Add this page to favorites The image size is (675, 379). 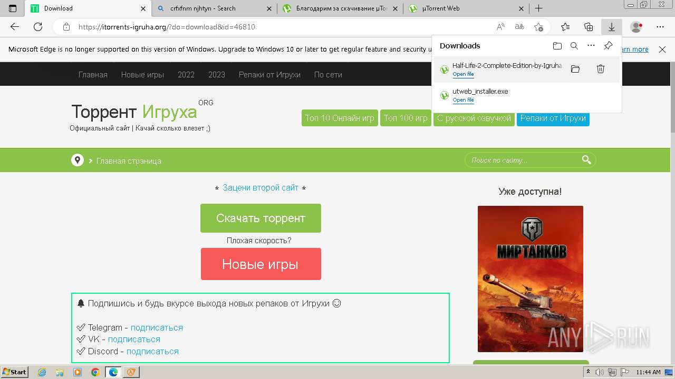[538, 27]
